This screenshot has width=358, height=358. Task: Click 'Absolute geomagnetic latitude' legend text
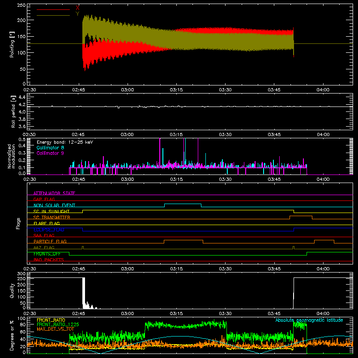(309, 320)
